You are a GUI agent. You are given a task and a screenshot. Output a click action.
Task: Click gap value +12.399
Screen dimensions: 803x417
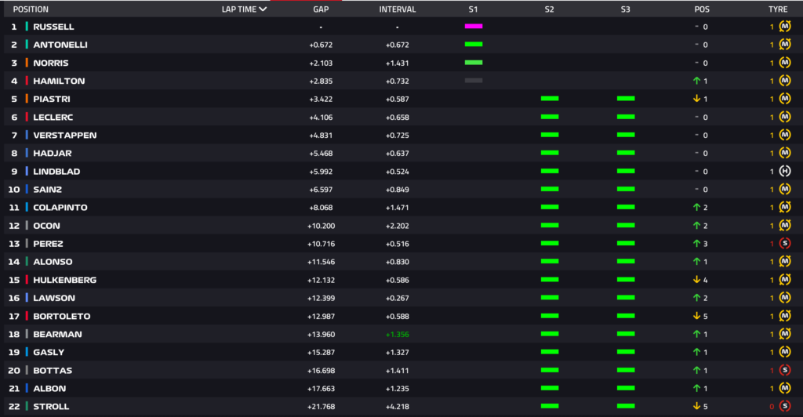[321, 298]
